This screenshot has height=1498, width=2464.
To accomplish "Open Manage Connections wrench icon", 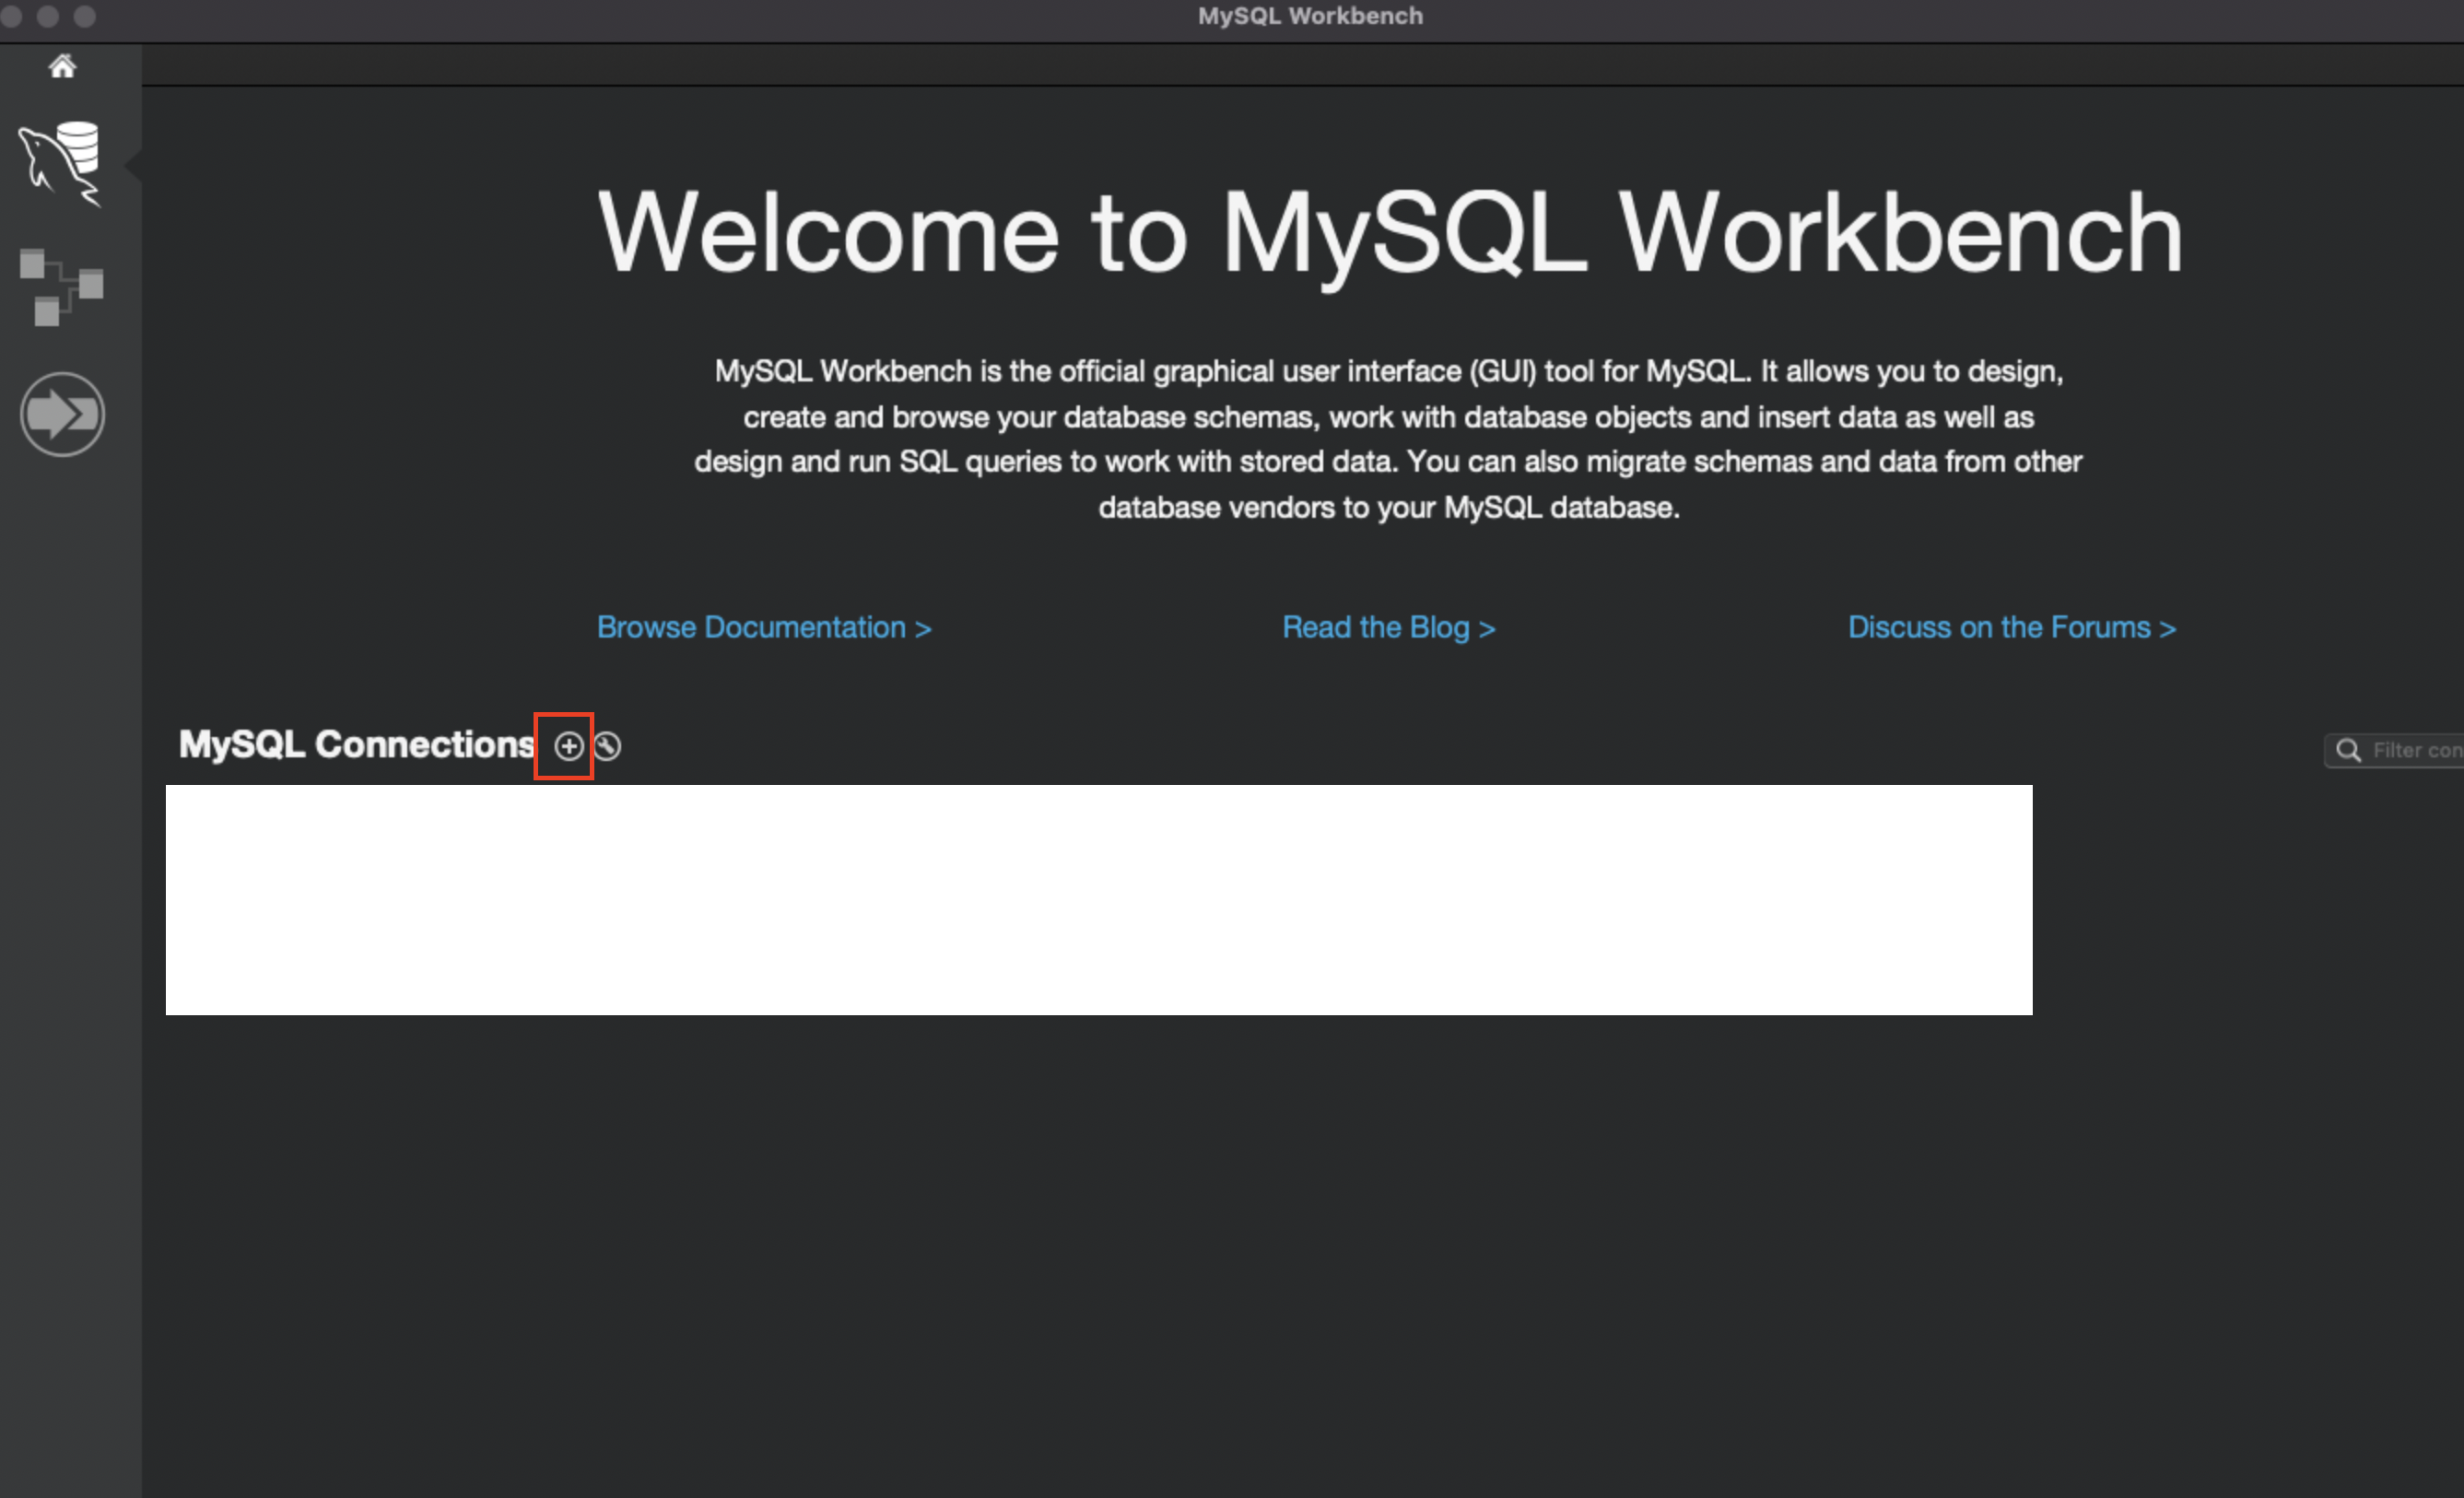I will [x=607, y=746].
